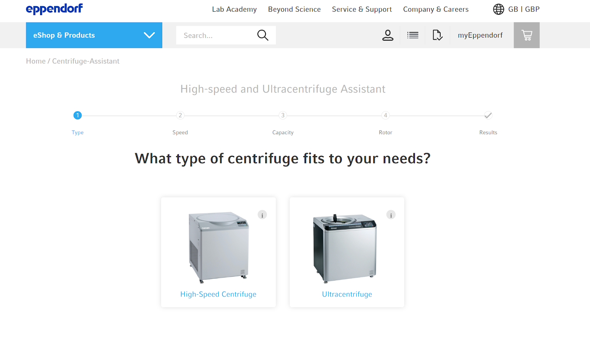The width and height of the screenshot is (590, 343).
Task: Click the globe region icon
Action: (499, 9)
